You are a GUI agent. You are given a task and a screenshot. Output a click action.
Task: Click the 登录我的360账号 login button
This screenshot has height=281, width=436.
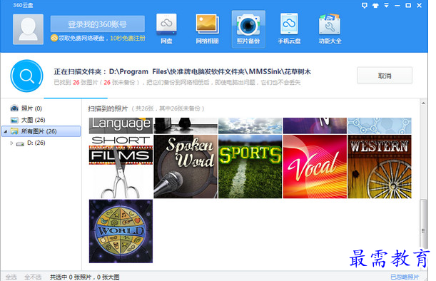(98, 24)
